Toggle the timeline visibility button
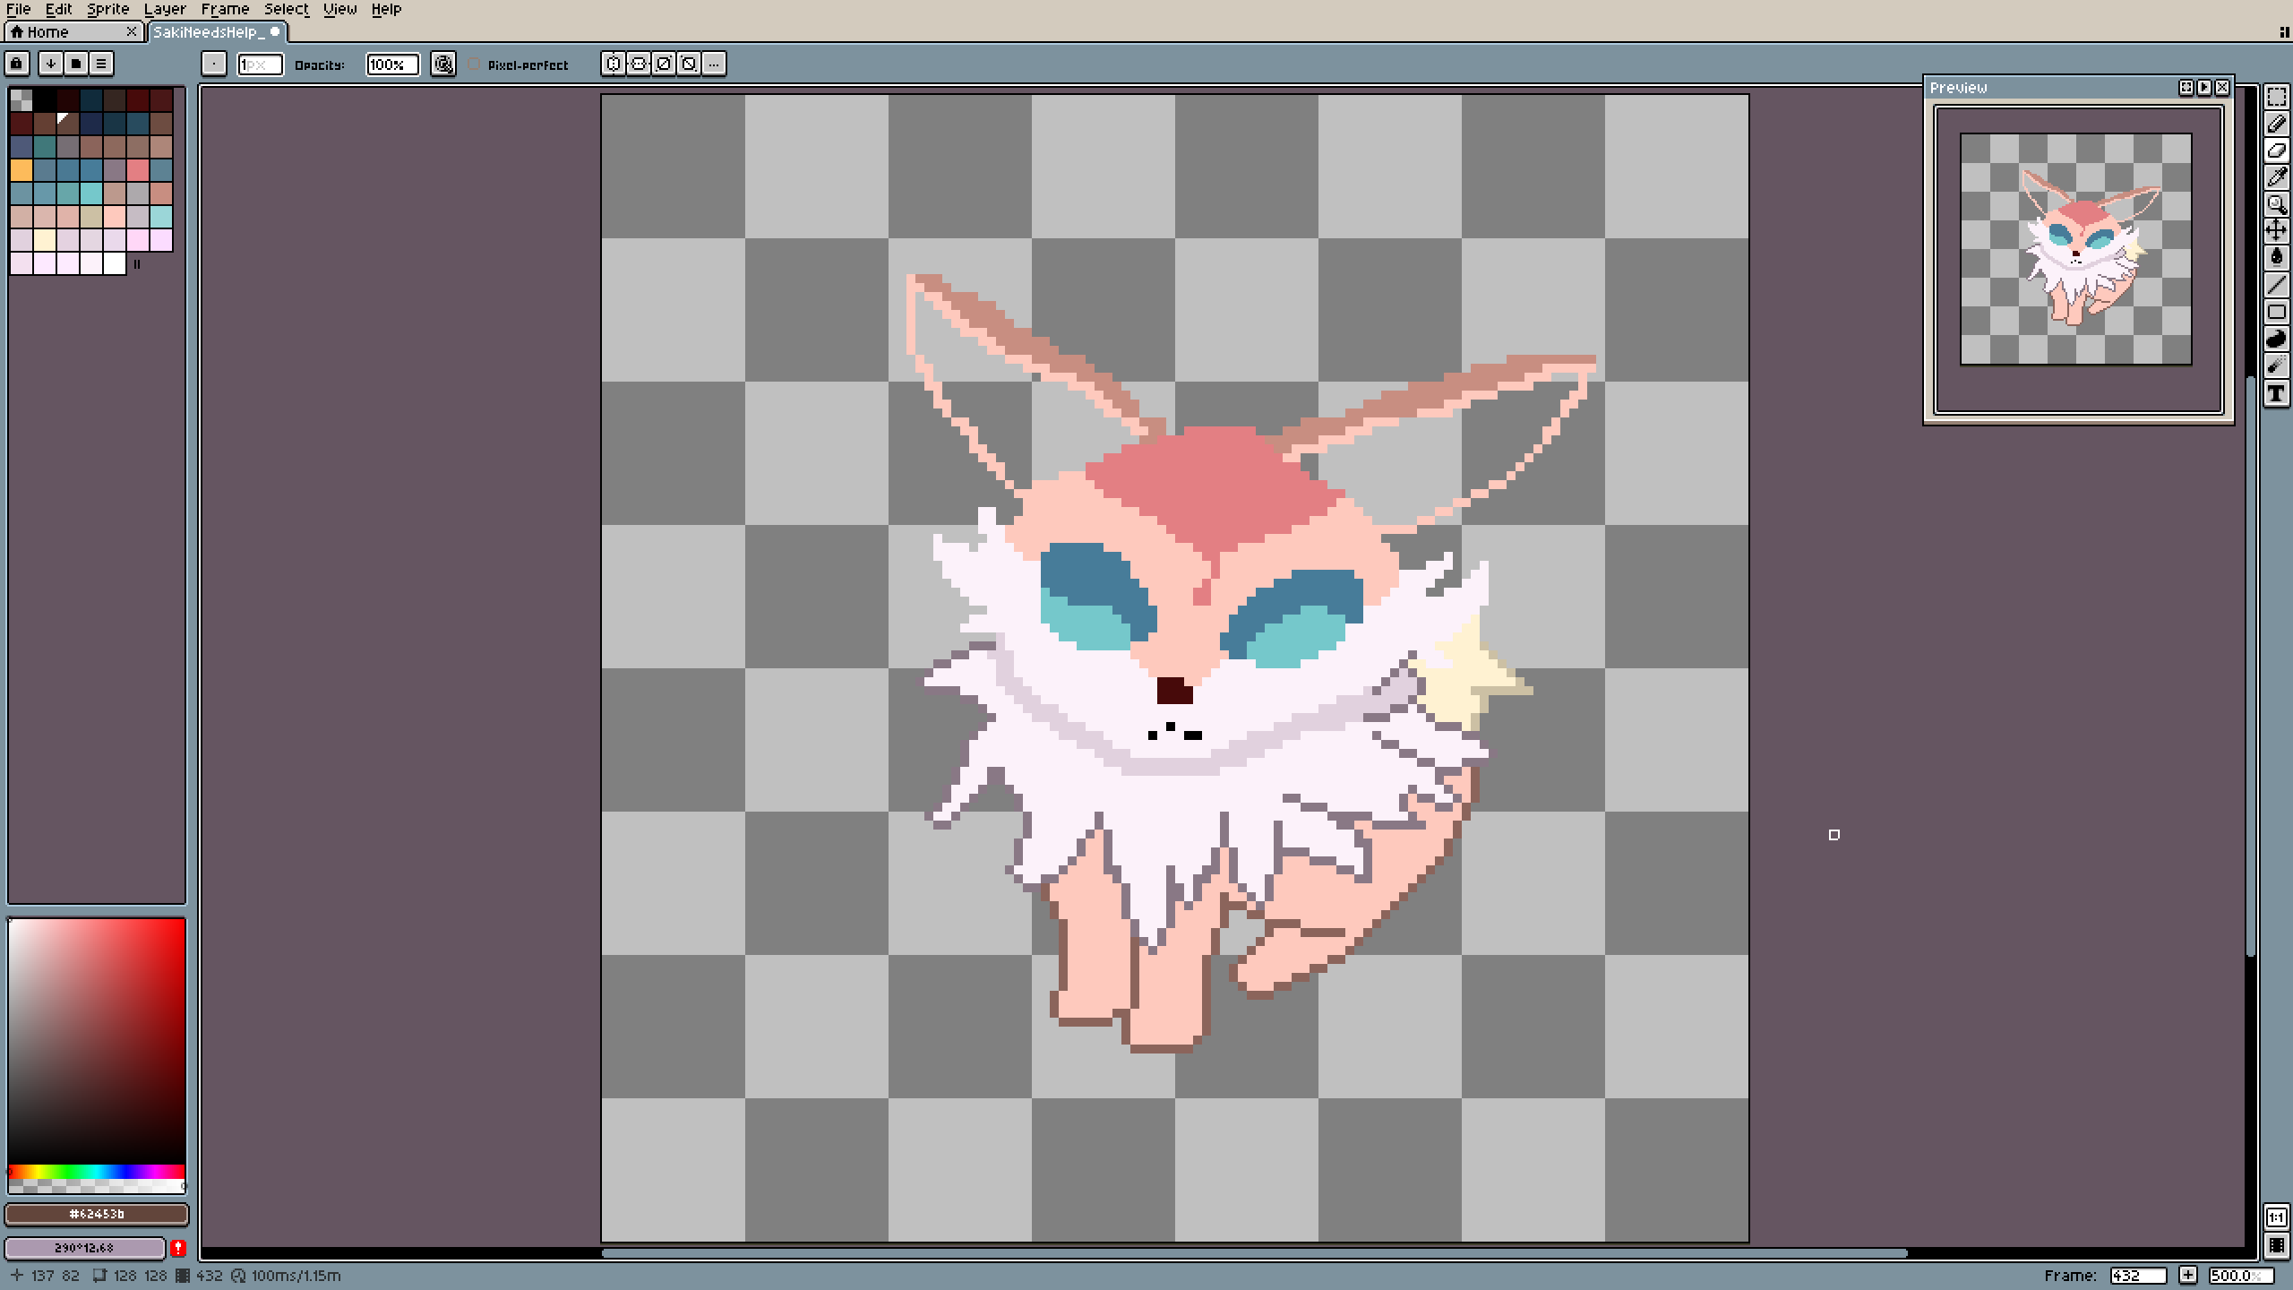This screenshot has width=2293, height=1290. coord(2276,1246)
